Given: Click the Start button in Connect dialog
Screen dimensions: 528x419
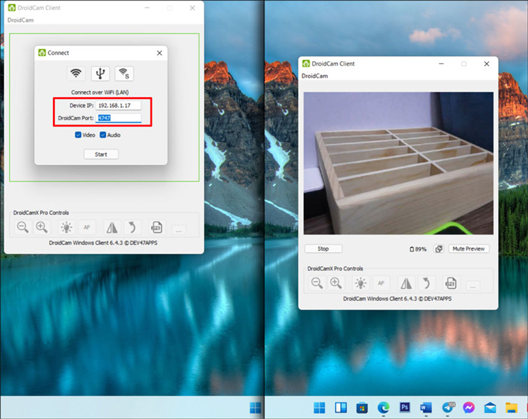Looking at the screenshot, I should tap(101, 155).
